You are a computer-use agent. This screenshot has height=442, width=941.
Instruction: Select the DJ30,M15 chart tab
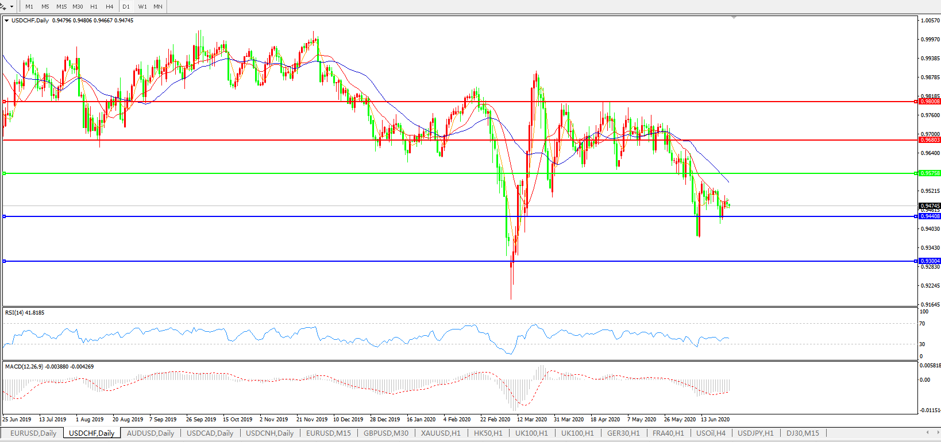[x=803, y=433]
